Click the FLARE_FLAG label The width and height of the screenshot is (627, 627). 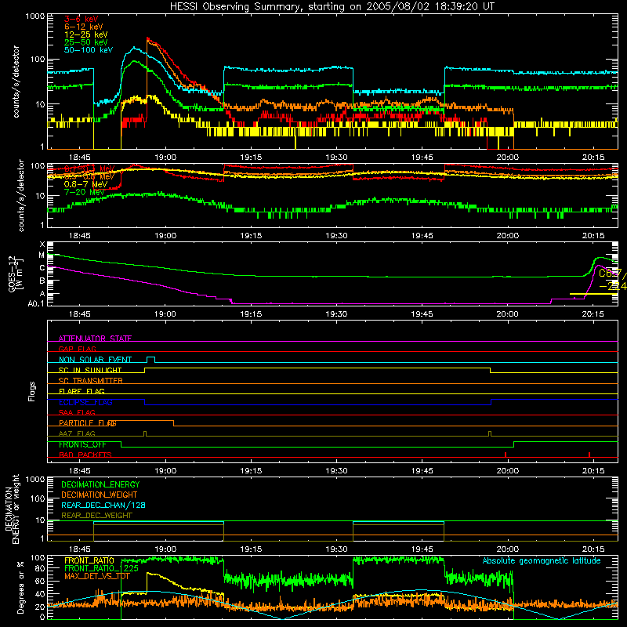tap(82, 391)
